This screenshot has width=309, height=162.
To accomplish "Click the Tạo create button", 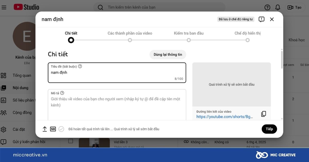I will click(295, 7).
